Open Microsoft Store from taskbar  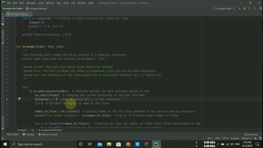click(x=118, y=144)
